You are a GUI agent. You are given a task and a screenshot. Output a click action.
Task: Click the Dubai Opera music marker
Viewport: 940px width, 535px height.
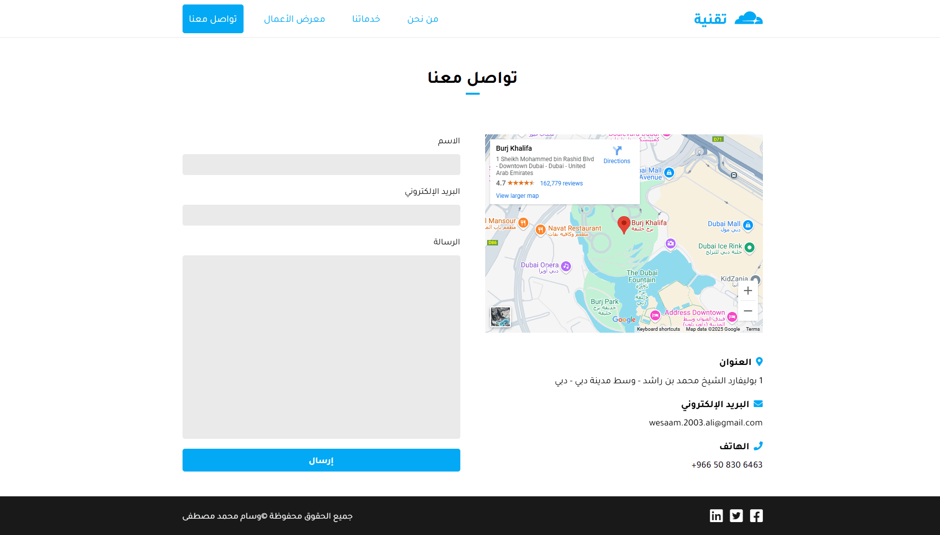(566, 267)
